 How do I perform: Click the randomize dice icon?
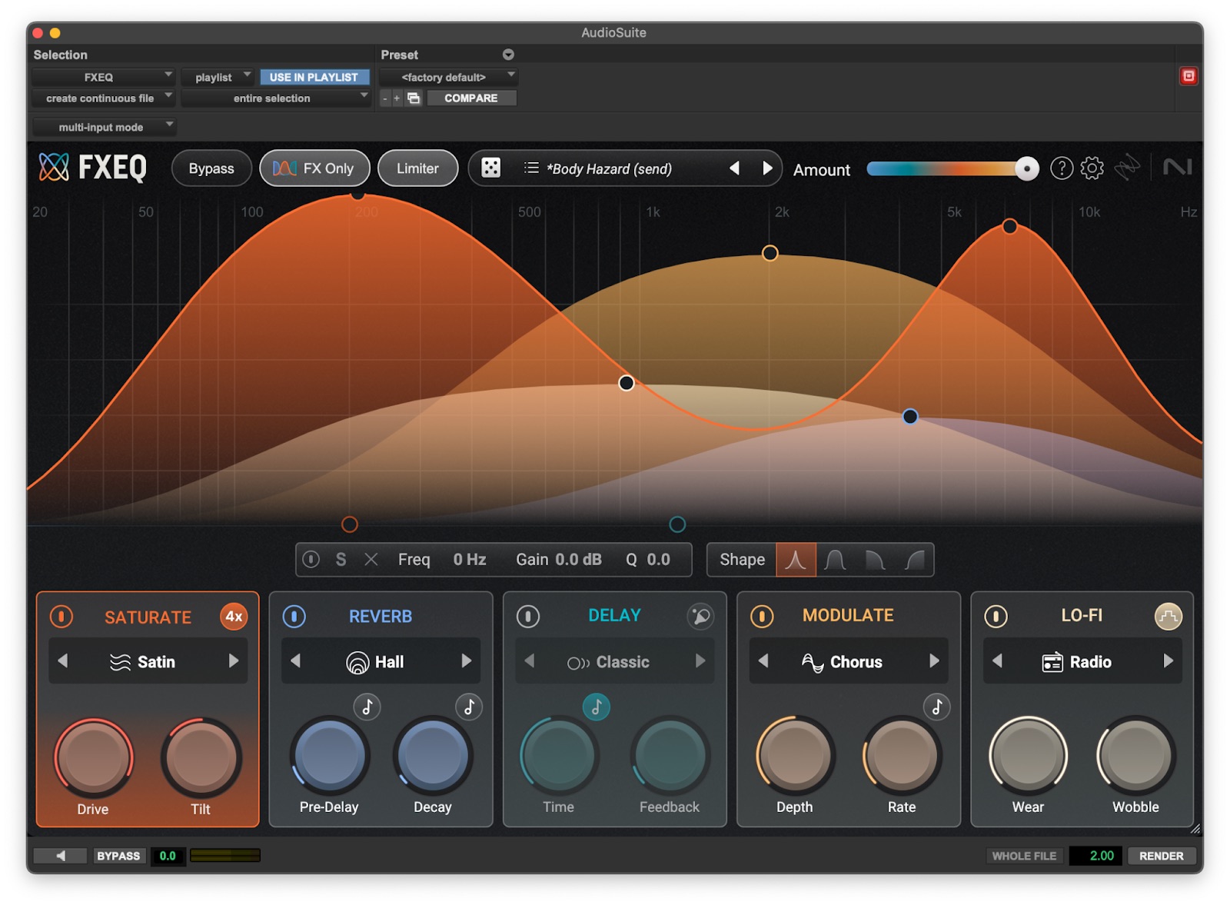pyautogui.click(x=490, y=168)
